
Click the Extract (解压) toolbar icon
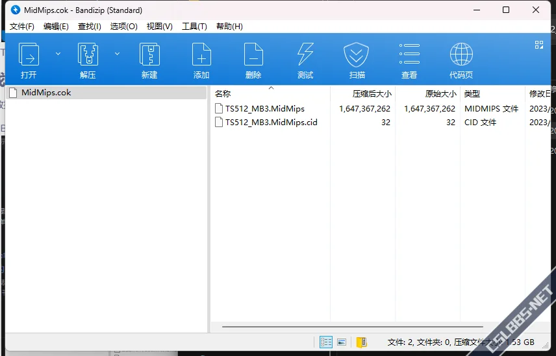pyautogui.click(x=88, y=54)
